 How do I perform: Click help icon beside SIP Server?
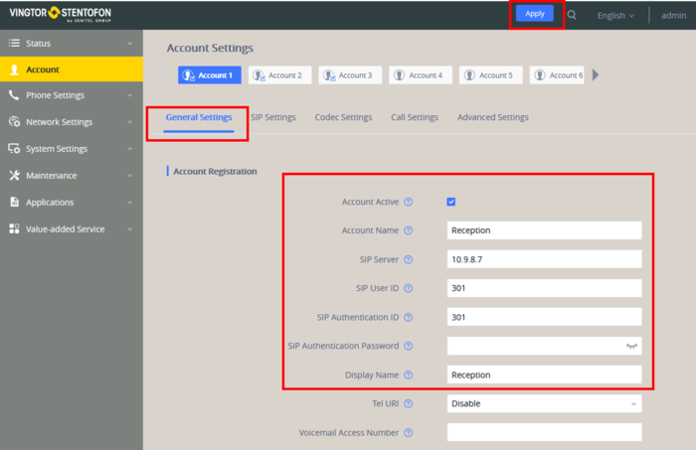tap(408, 259)
